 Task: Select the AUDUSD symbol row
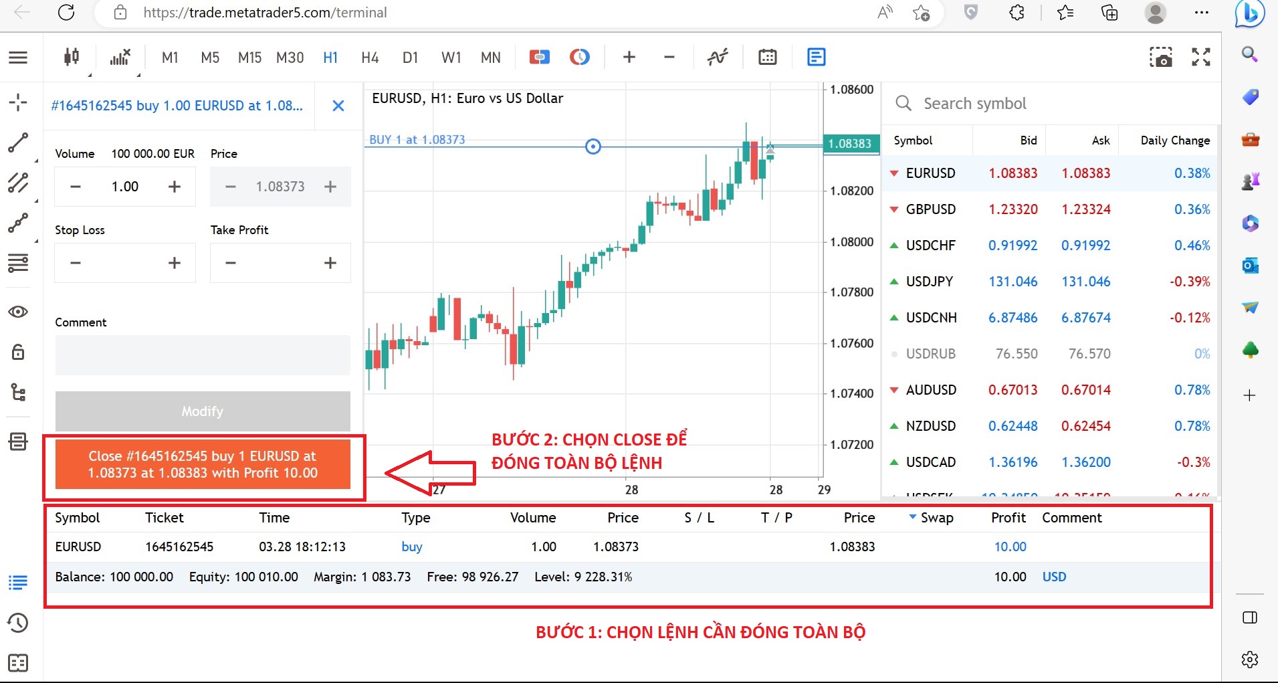pyautogui.click(x=1051, y=390)
